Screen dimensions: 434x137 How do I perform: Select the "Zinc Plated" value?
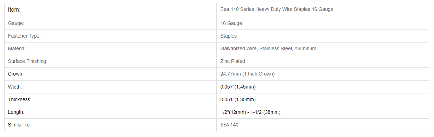[233, 61]
